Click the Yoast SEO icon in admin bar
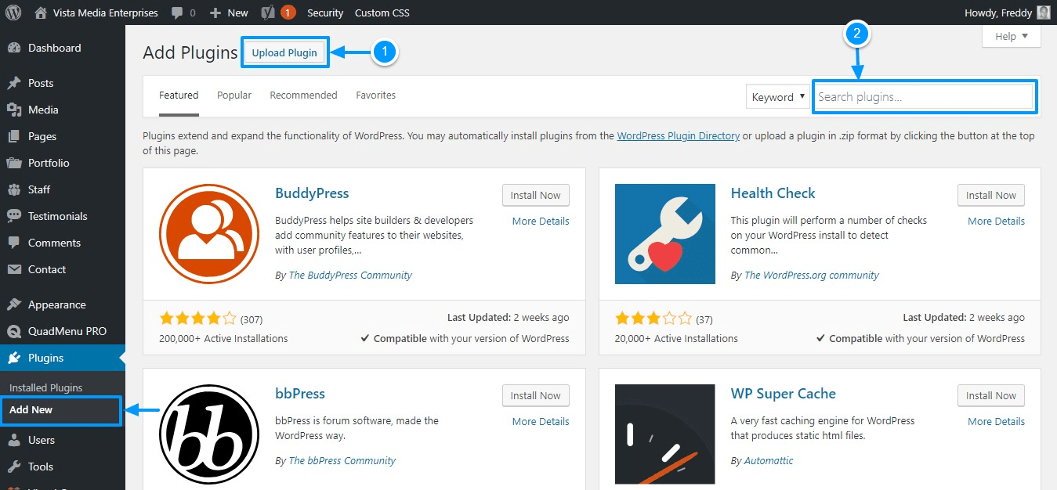 [x=268, y=13]
